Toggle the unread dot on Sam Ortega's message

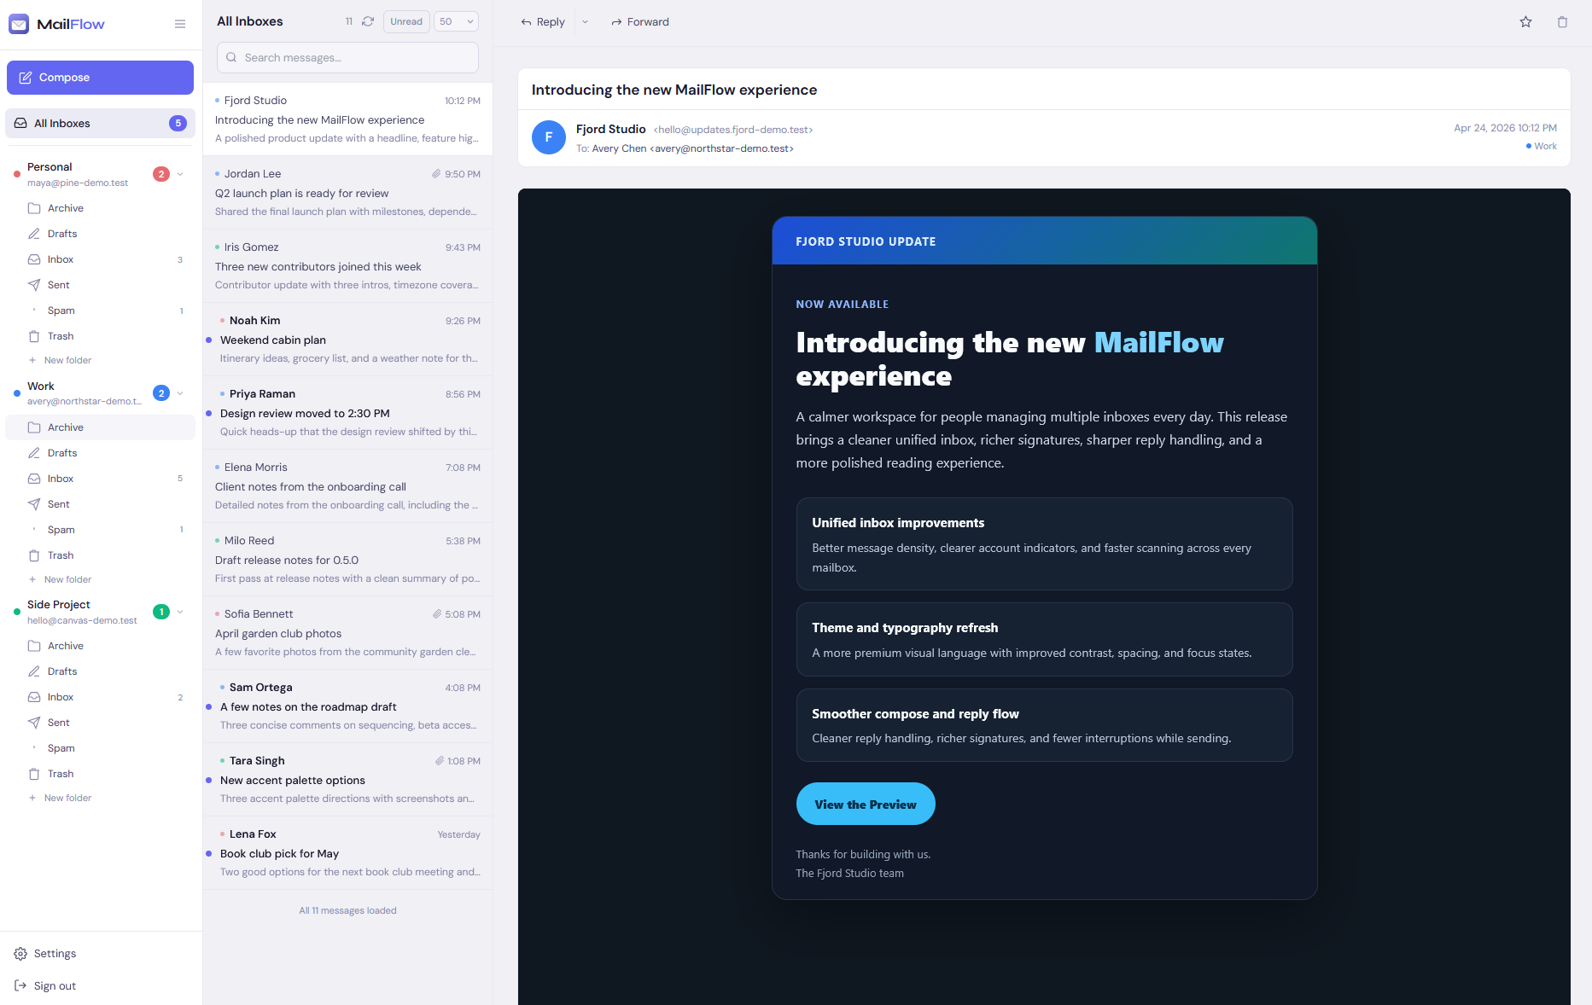pyautogui.click(x=209, y=706)
